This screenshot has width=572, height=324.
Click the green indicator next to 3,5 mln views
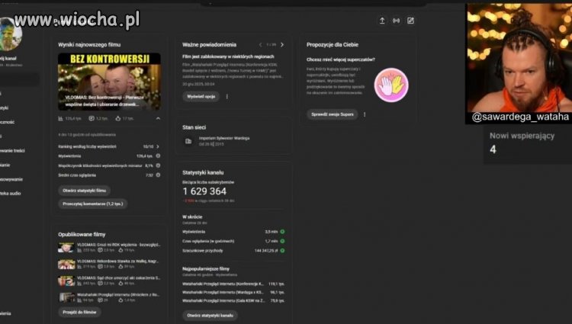(282, 232)
